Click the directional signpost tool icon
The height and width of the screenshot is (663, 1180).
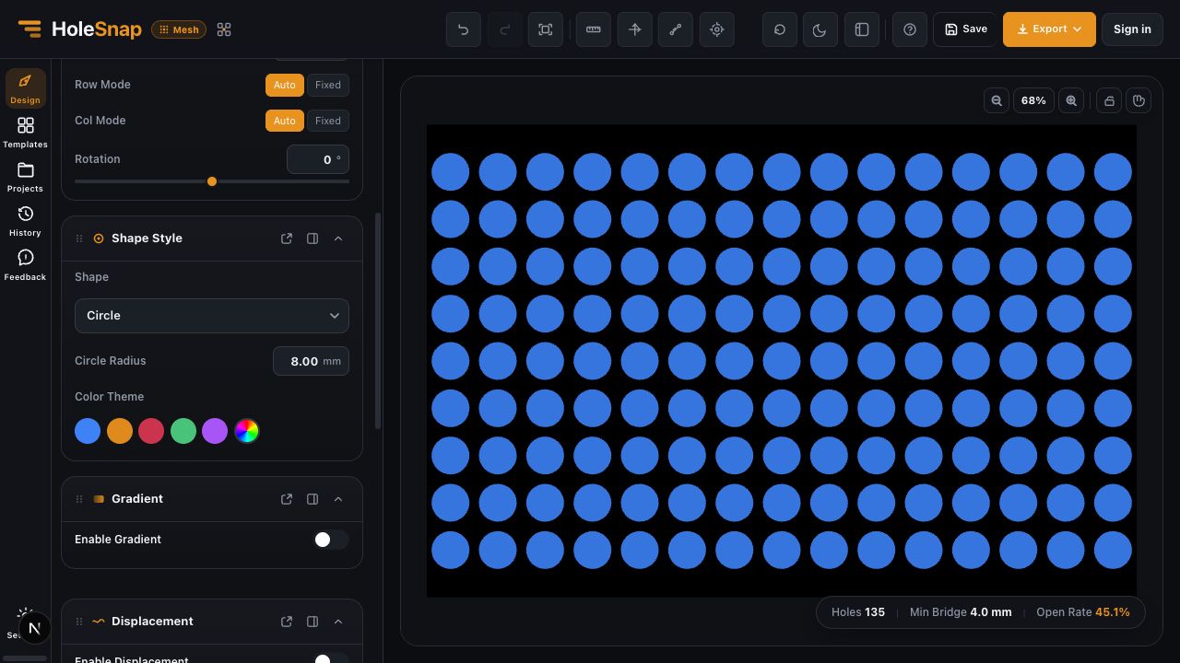(635, 29)
